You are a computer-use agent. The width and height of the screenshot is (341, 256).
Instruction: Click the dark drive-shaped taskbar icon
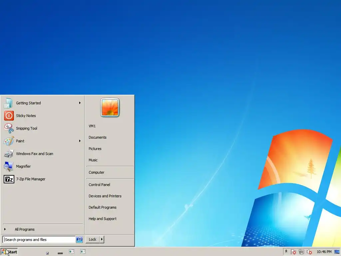60,253
